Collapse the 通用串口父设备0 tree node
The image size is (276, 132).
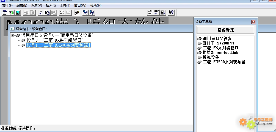tap(13, 35)
